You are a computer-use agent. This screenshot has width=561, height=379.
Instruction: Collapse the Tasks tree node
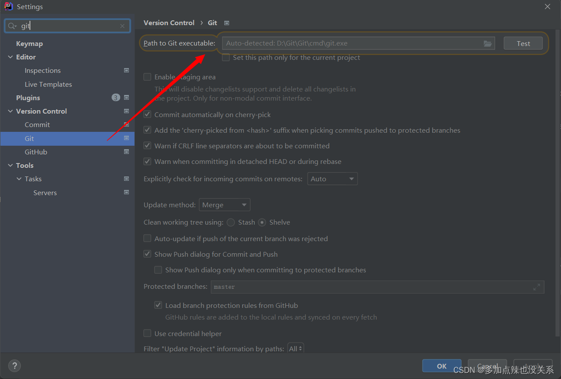[x=19, y=179]
